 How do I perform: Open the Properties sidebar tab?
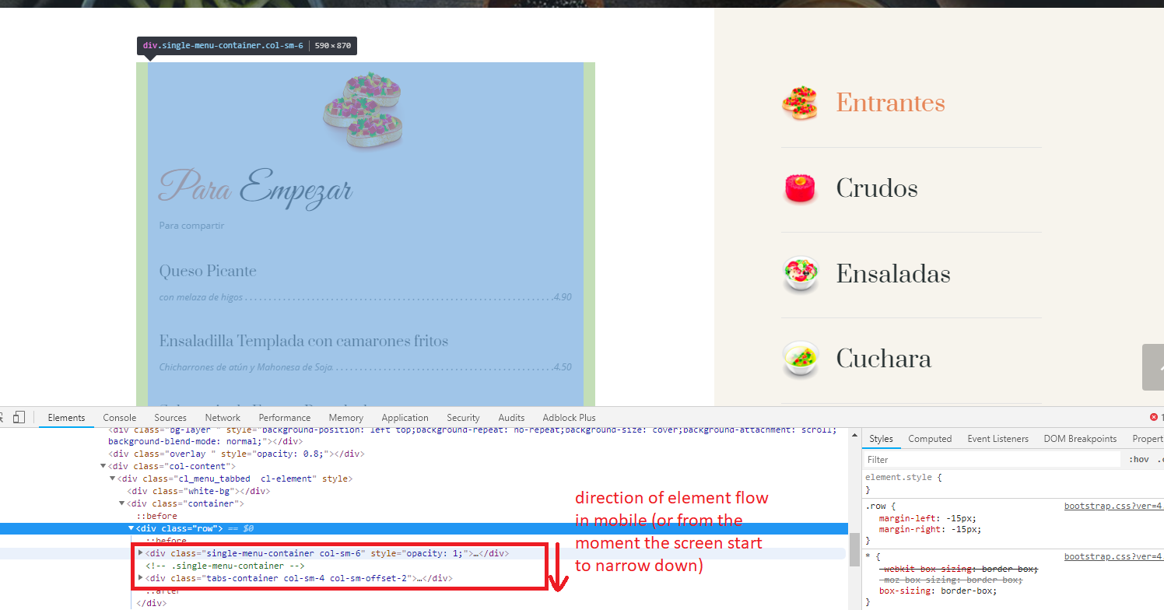1148,439
